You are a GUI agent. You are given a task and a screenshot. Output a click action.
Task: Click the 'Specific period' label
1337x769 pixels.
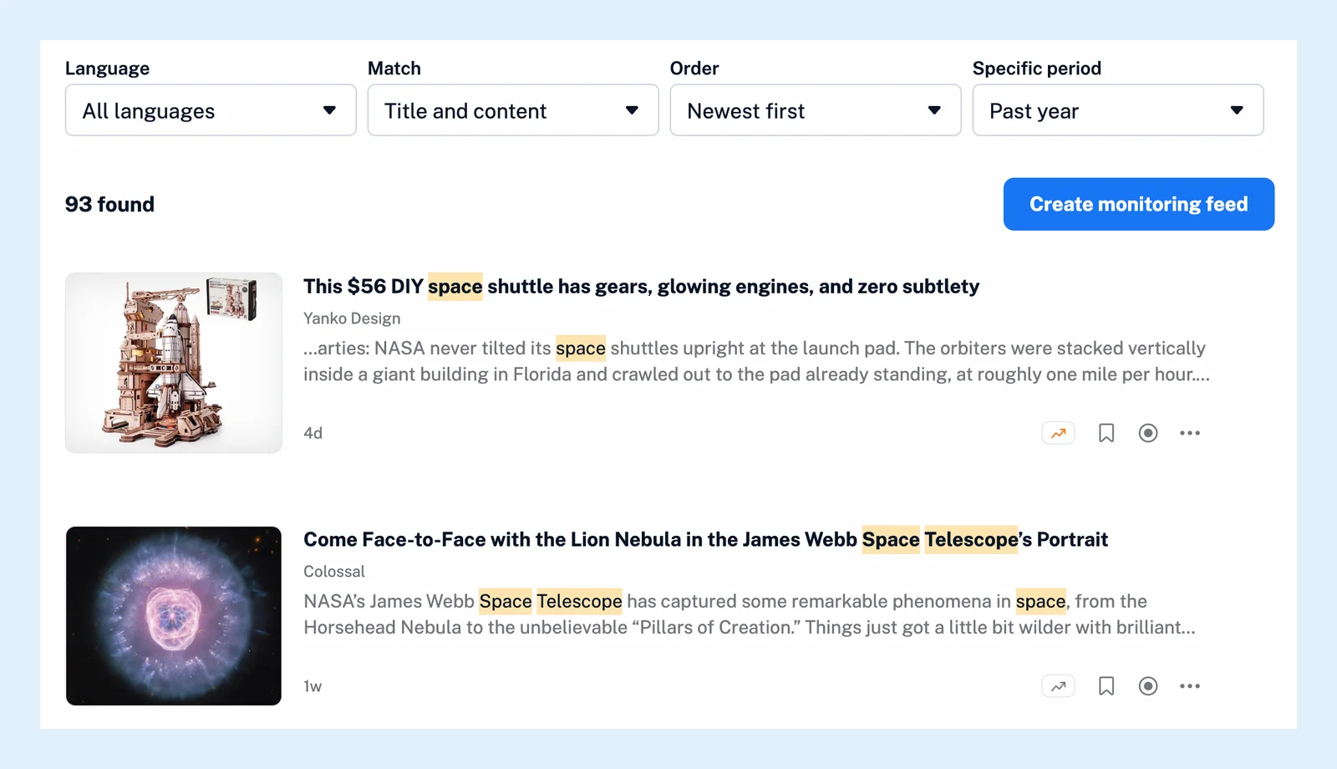pyautogui.click(x=1036, y=69)
